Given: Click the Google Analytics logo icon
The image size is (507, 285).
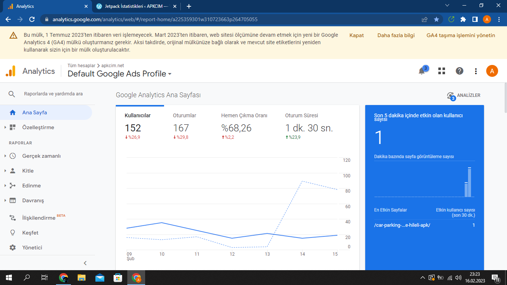Looking at the screenshot, I should point(10,71).
